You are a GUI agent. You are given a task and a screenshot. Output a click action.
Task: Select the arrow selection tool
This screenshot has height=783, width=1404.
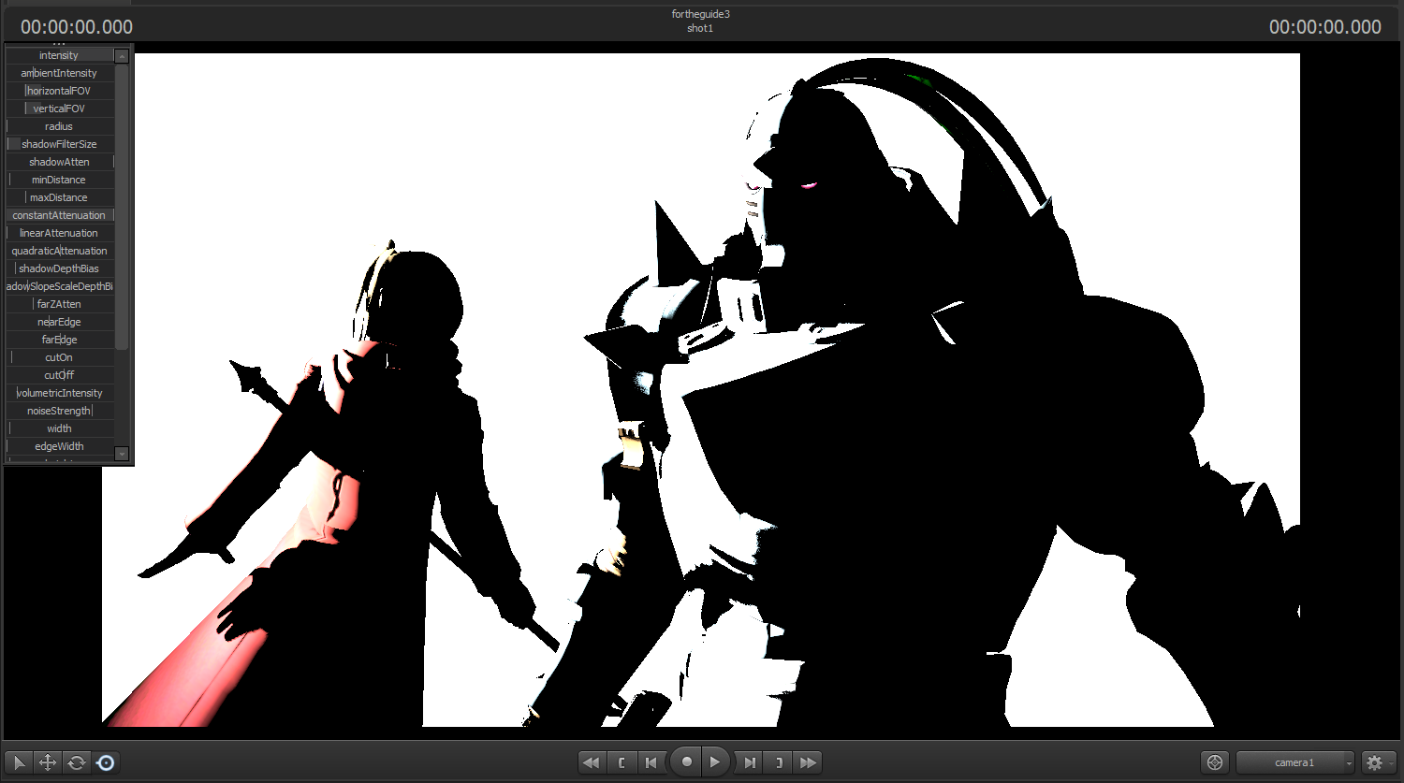point(19,762)
